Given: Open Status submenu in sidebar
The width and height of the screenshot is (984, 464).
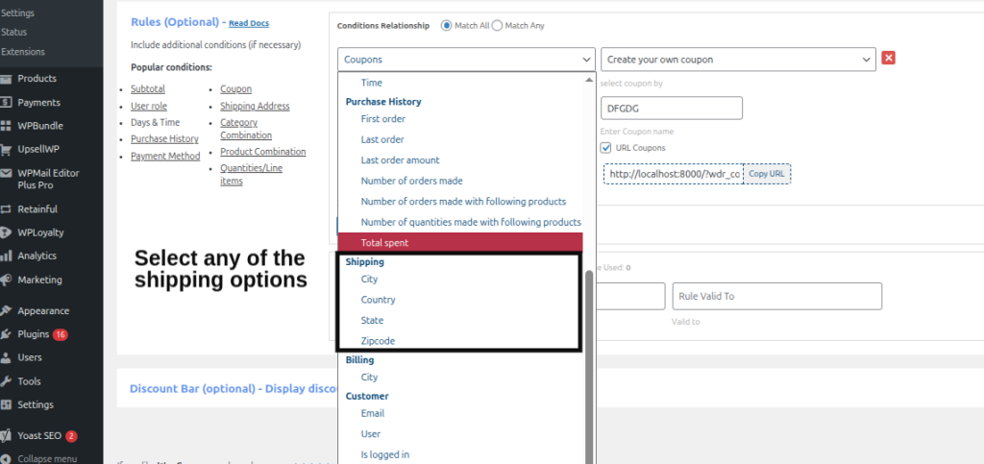Looking at the screenshot, I should pyautogui.click(x=13, y=32).
